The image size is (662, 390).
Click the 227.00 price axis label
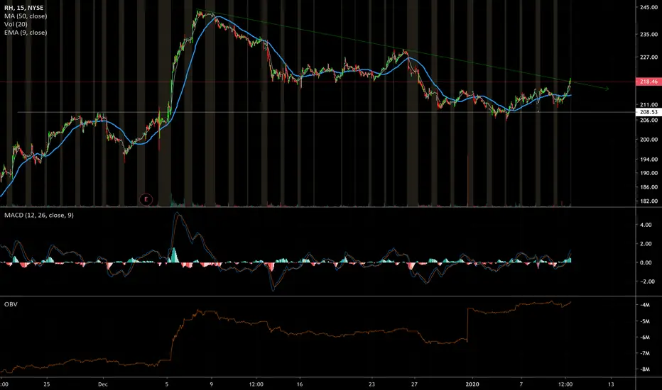(649, 57)
